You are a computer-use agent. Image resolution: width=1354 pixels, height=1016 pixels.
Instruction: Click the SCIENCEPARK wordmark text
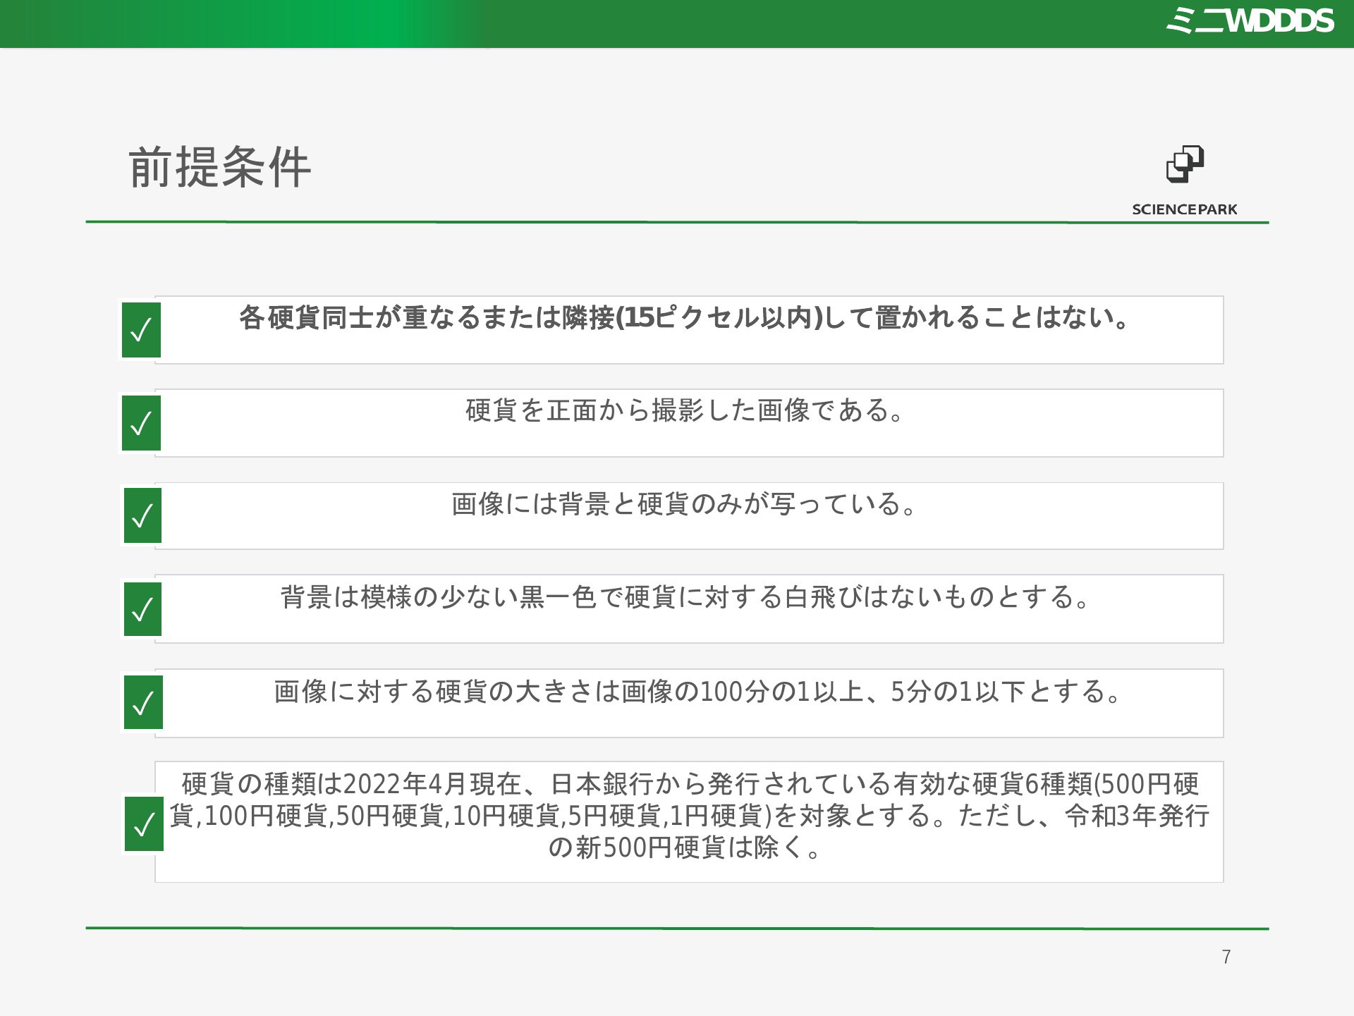point(1185,209)
